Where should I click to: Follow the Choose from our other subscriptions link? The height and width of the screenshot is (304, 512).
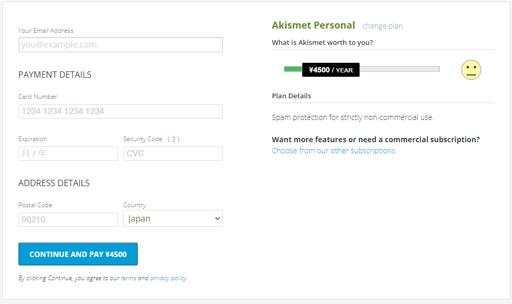click(334, 151)
